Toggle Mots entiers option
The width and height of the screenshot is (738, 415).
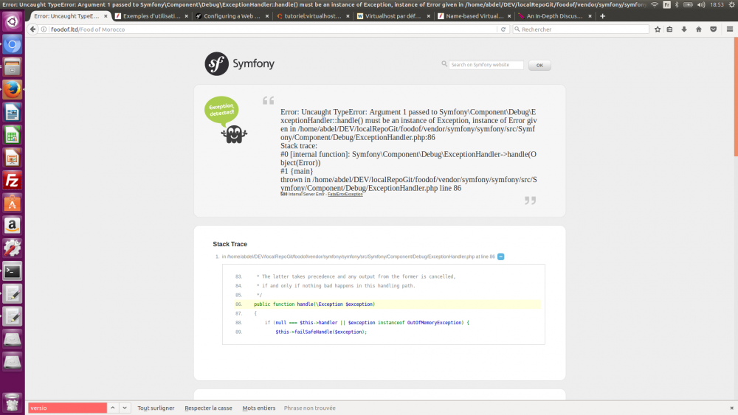coord(259,408)
